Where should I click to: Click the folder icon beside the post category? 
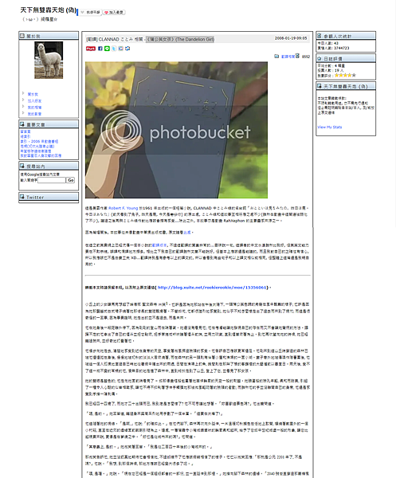tap(276, 56)
